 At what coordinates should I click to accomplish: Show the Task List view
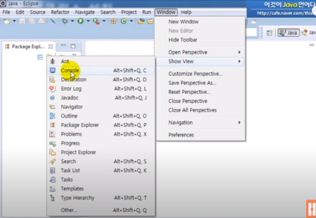pos(101,171)
